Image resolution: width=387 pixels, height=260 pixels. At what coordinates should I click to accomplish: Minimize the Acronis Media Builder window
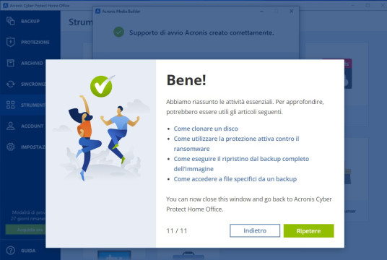pos(261,11)
